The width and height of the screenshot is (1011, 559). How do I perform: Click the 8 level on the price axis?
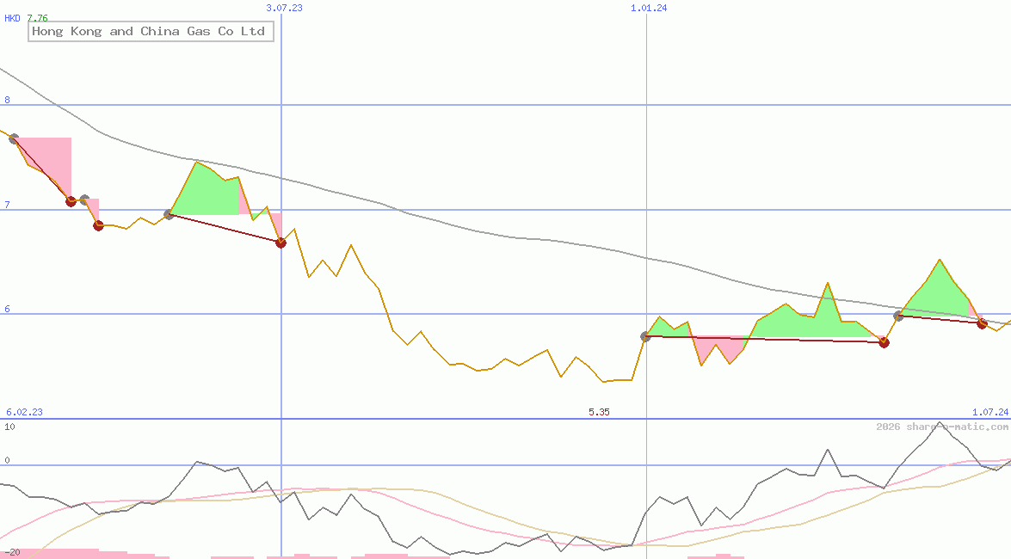coord(7,101)
